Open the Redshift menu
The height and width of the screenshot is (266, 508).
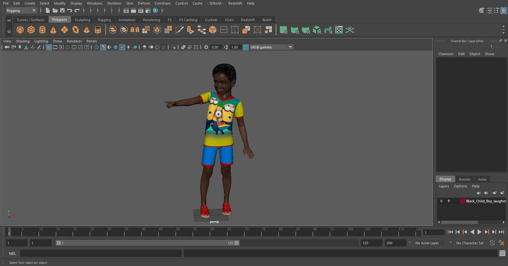[x=235, y=3]
